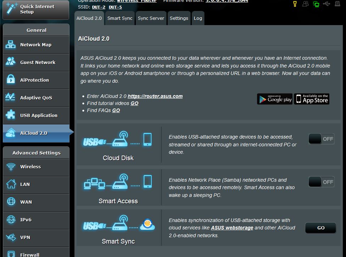The image size is (346, 257).
Task: Click the Smart Access diagram icon
Action: [118, 182]
